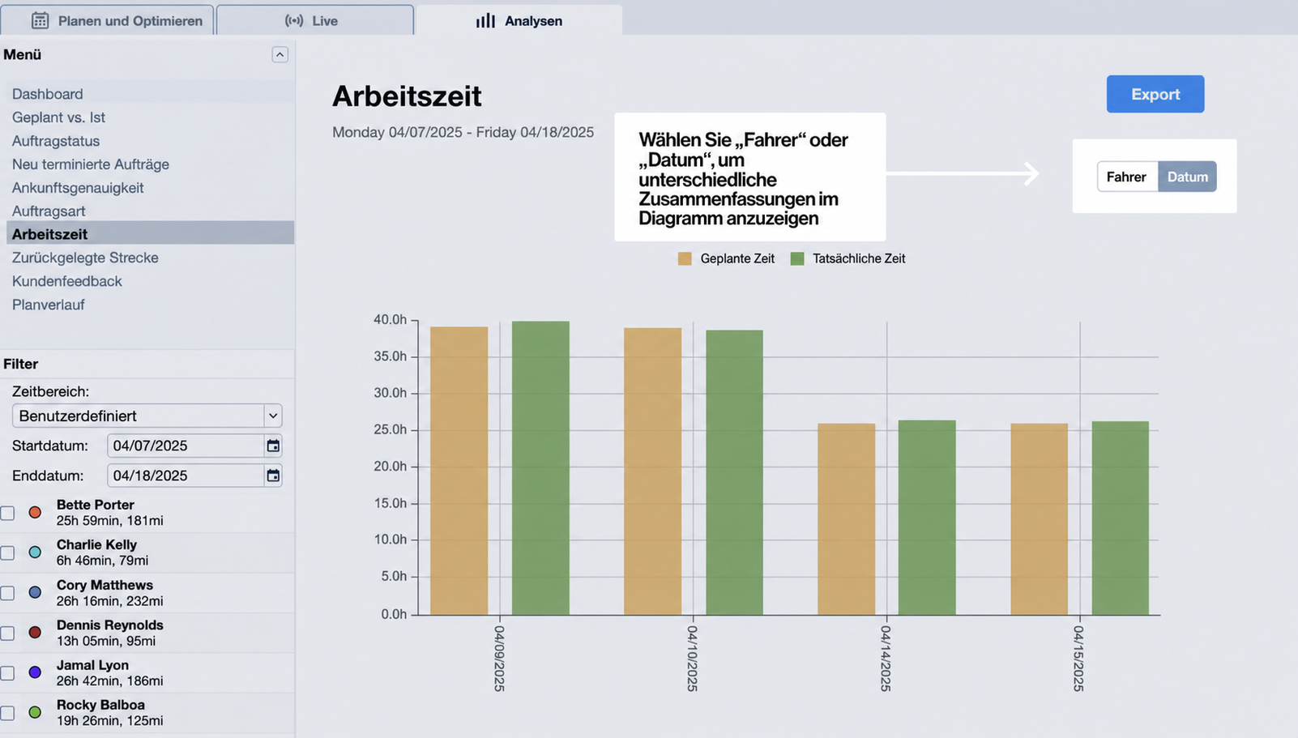Click the Rocky Balboa driver name
The width and height of the screenshot is (1298, 738).
pyautogui.click(x=100, y=705)
